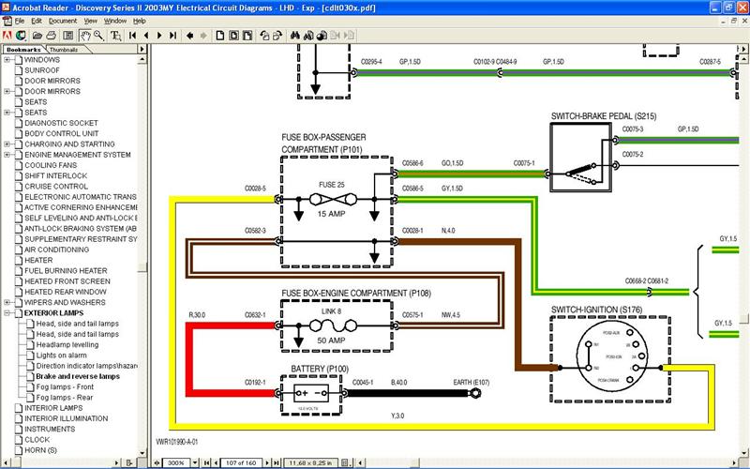Click the Find binoculars icon
The image size is (750, 469).
point(294,36)
